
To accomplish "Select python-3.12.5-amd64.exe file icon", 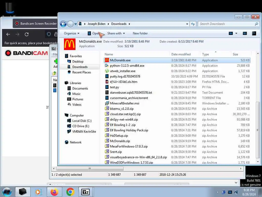I will pyautogui.click(x=107, y=66).
